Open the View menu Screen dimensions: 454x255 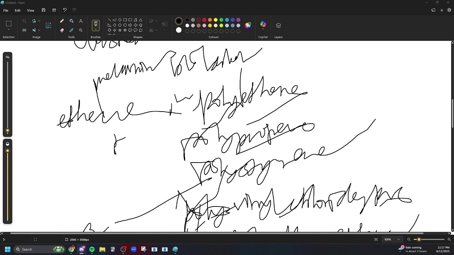(31, 10)
